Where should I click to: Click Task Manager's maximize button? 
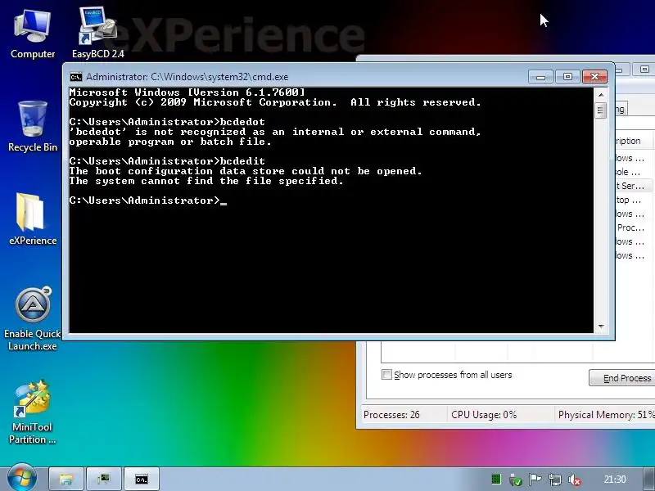tap(644, 70)
